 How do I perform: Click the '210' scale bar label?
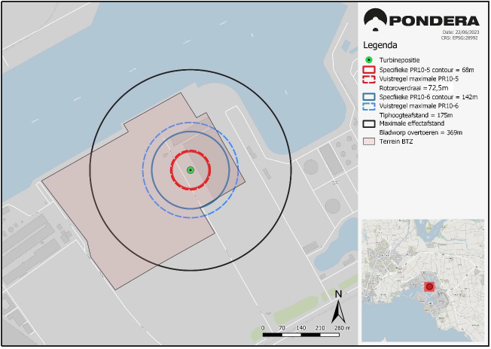pos(320,328)
